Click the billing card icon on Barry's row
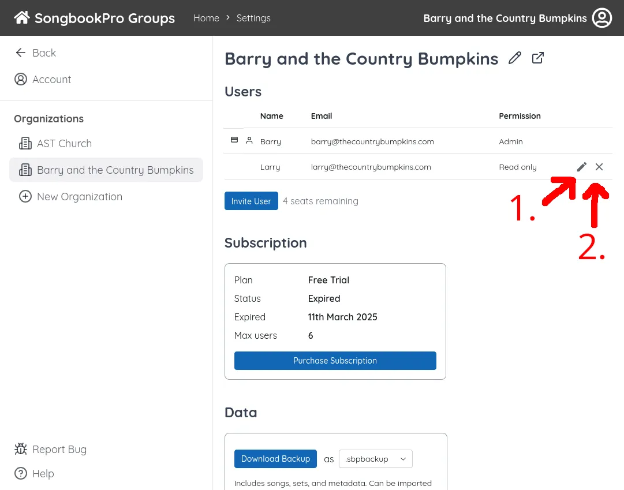 pyautogui.click(x=234, y=140)
